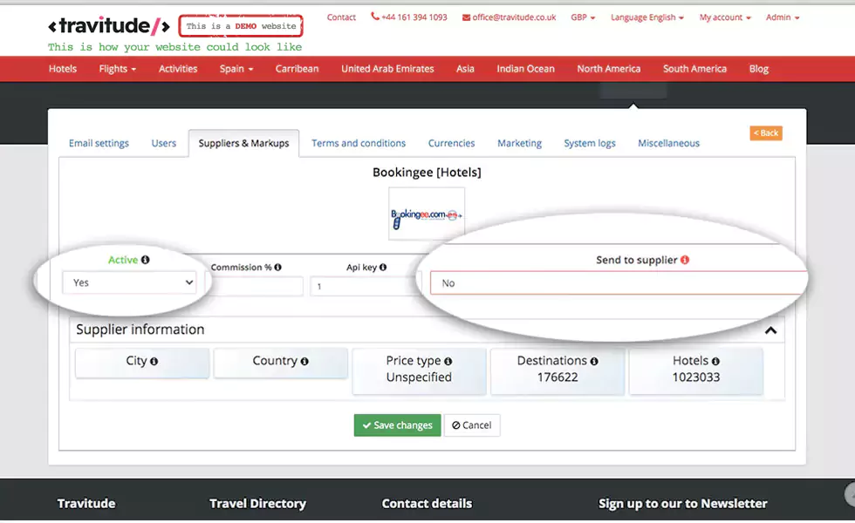Viewport: 855px width, 523px height.
Task: Open the Flights menu in navigation bar
Action: coord(118,69)
